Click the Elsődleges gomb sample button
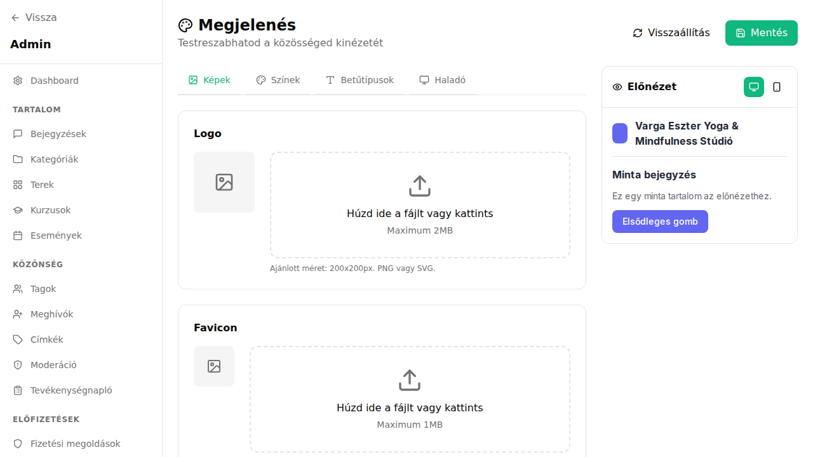 [x=660, y=221]
